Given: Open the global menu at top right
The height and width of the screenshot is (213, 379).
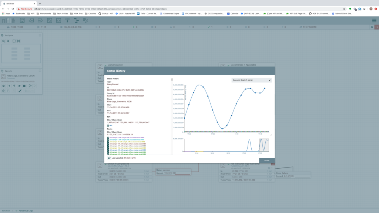Looking at the screenshot, I should (x=374, y=21).
